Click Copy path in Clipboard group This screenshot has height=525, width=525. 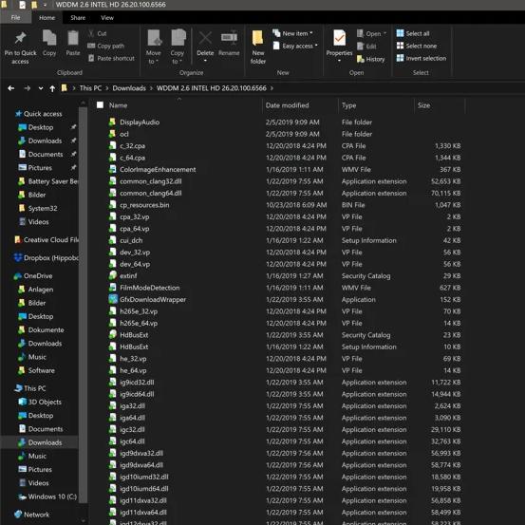pyautogui.click(x=105, y=46)
